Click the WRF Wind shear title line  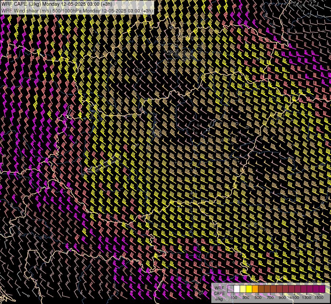point(77,11)
